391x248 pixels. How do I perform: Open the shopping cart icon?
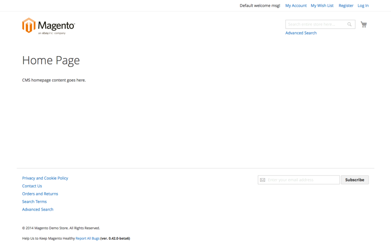364,24
